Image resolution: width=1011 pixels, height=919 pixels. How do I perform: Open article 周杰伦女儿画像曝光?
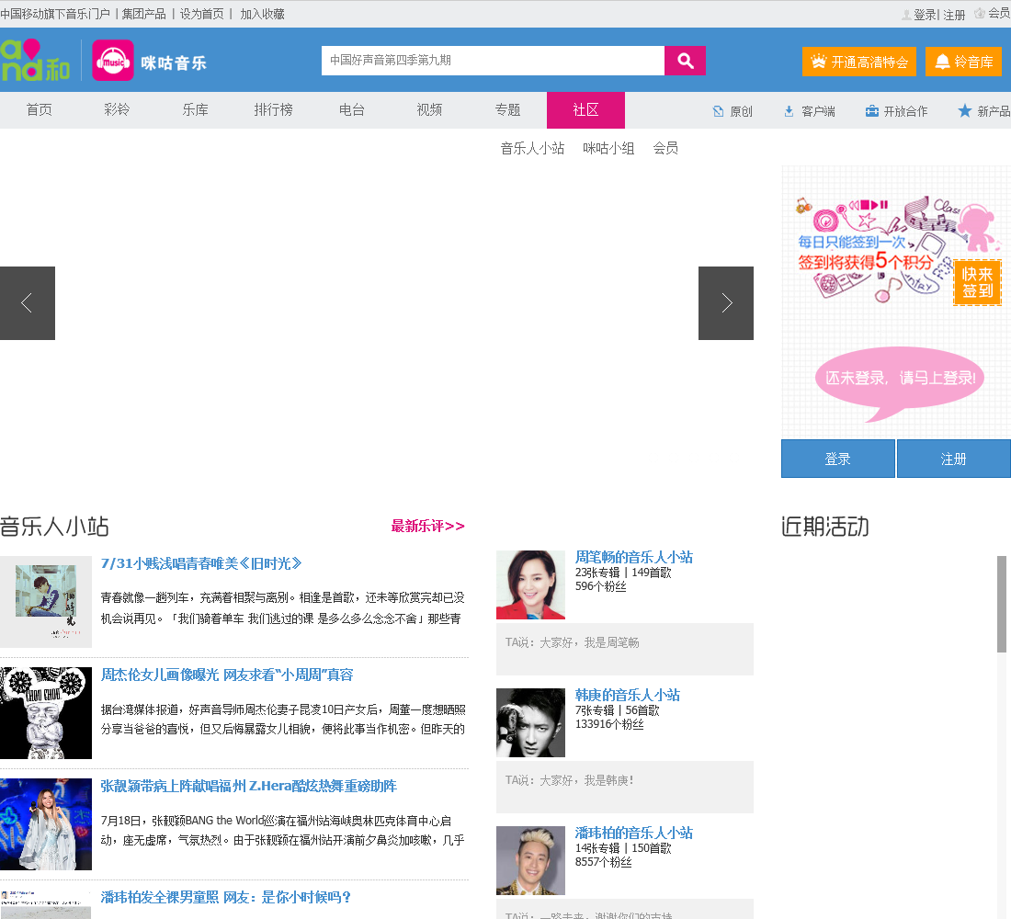(x=227, y=675)
